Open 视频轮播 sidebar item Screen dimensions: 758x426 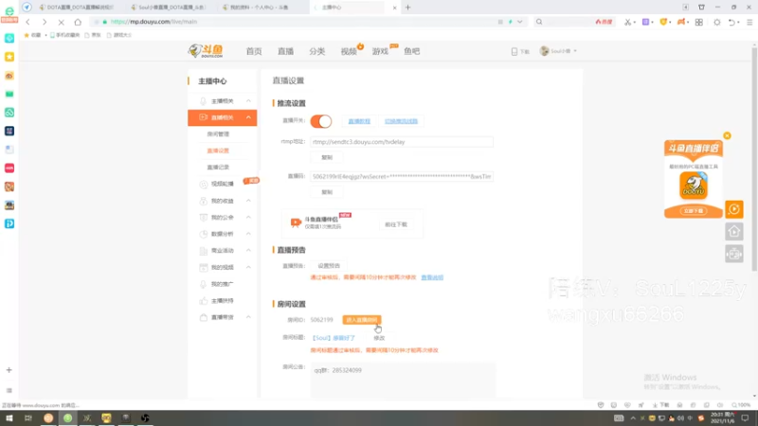click(x=223, y=184)
